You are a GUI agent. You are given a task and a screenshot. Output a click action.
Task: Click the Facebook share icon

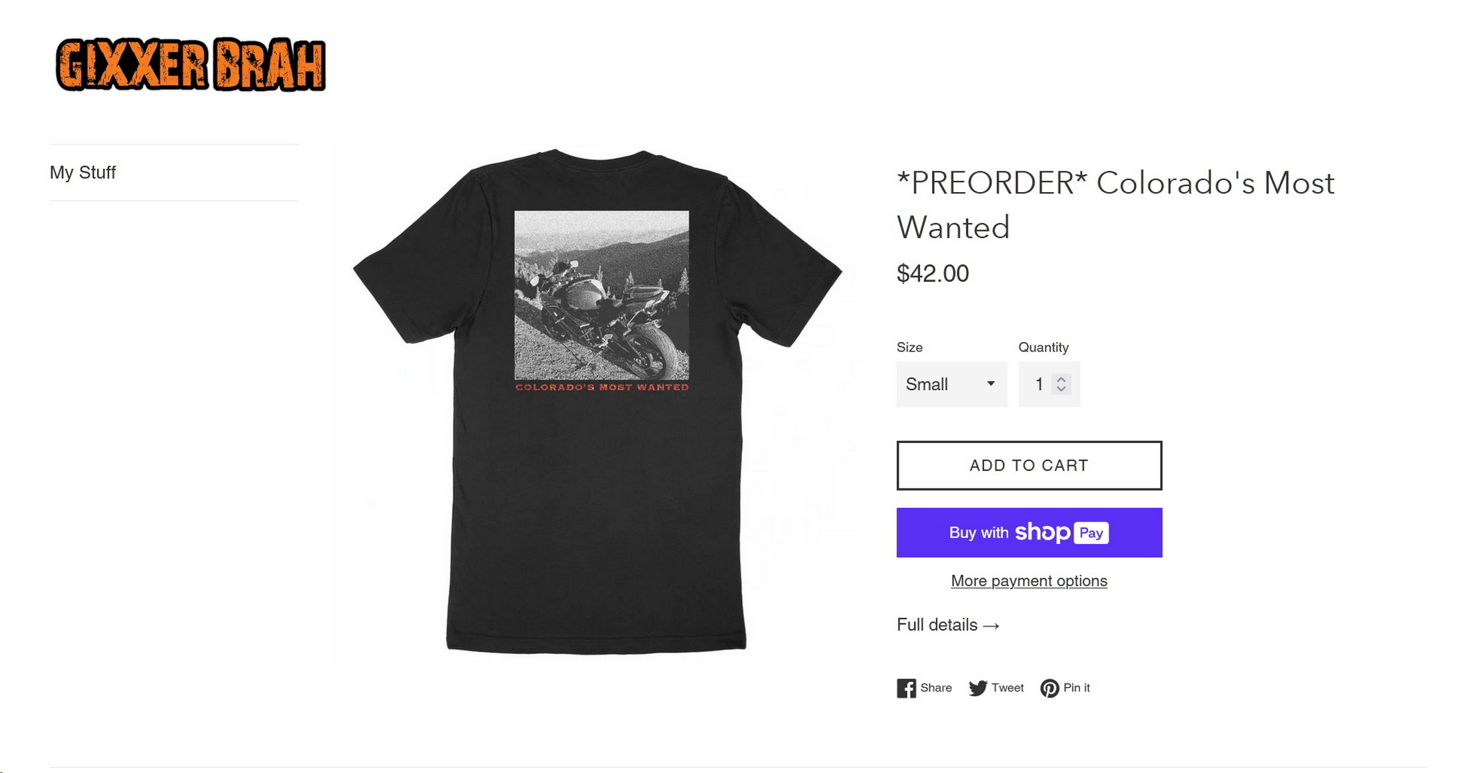click(907, 688)
